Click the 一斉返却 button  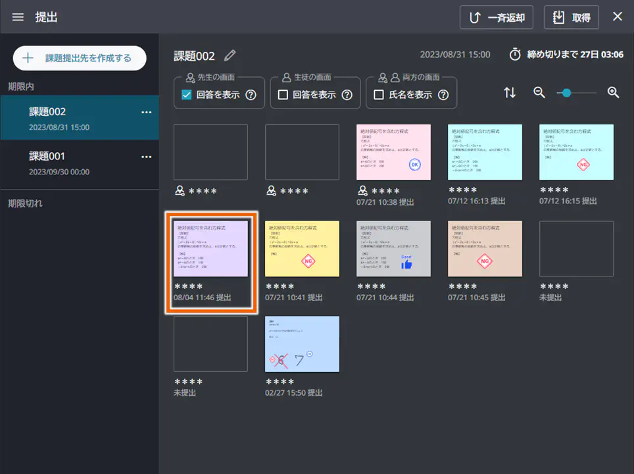(496, 18)
